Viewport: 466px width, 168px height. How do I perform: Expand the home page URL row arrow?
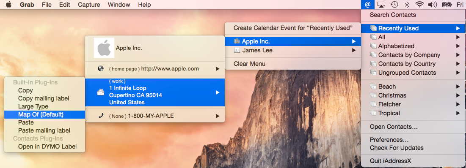218,69
